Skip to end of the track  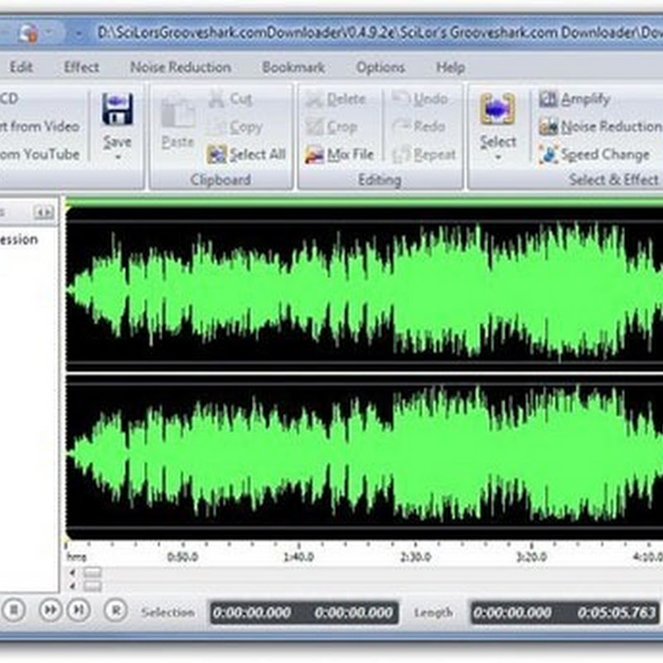[x=78, y=610]
